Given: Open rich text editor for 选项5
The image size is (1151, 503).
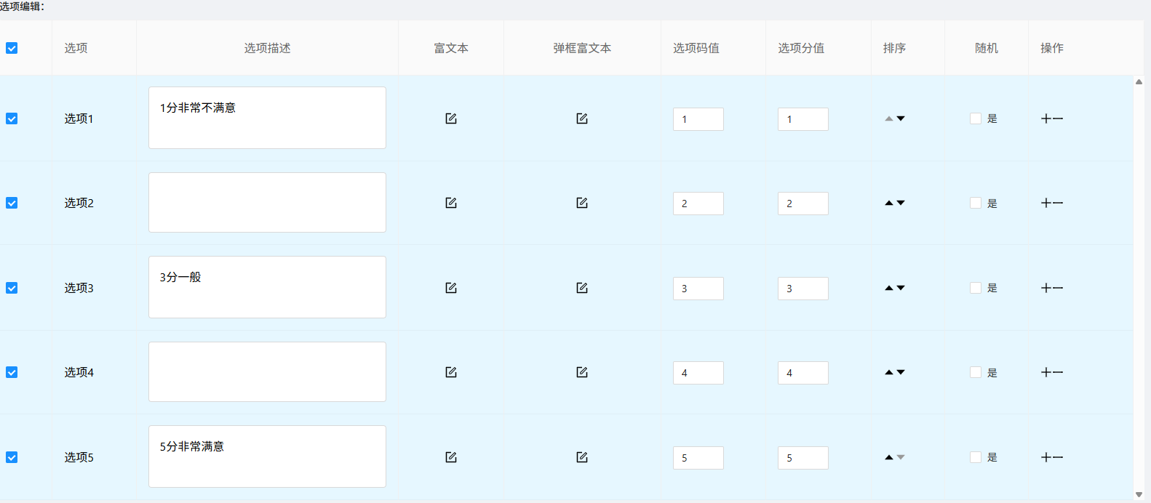Looking at the screenshot, I should (x=451, y=457).
